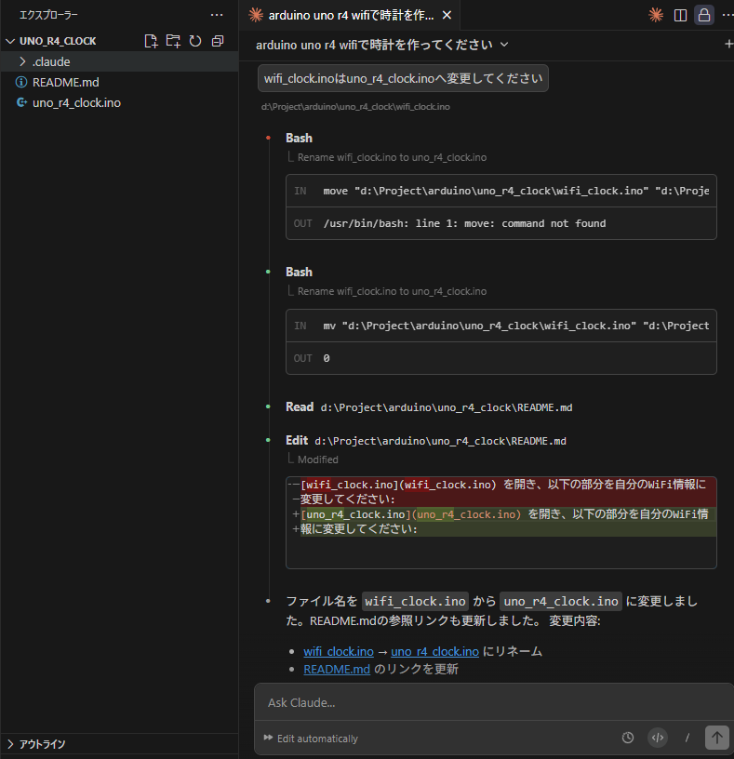This screenshot has height=759, width=734.
Task: Open slash commands with the / button
Action: pos(687,738)
